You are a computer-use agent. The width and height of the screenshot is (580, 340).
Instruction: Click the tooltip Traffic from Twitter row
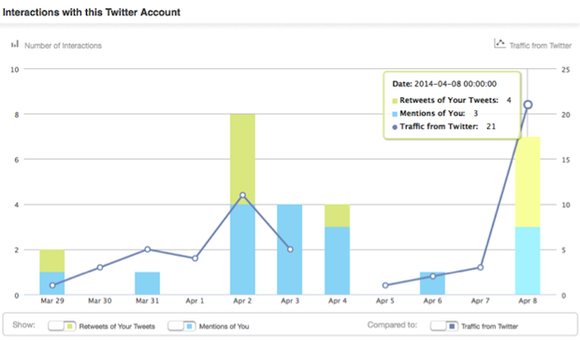(x=443, y=127)
